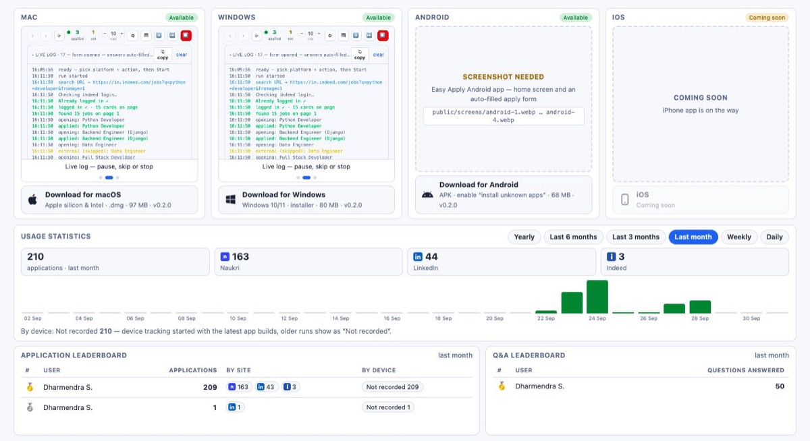The image size is (810, 441).
Task: Click the copy button in the Windows live log
Action: [x=360, y=55]
